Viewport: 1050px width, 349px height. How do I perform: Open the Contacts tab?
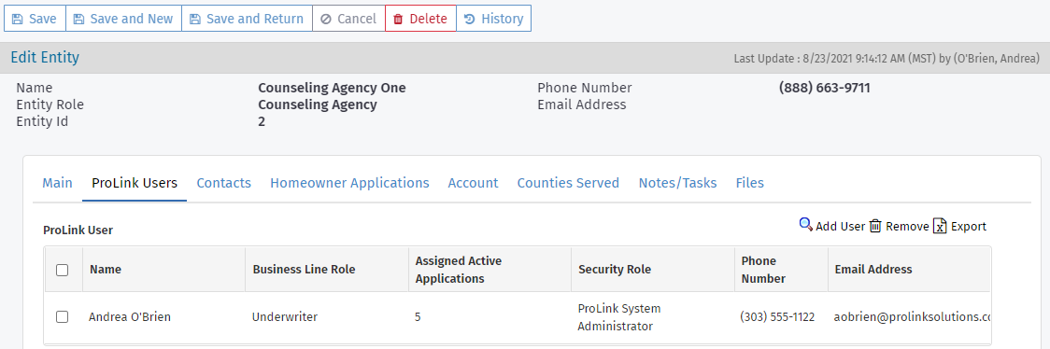point(223,183)
